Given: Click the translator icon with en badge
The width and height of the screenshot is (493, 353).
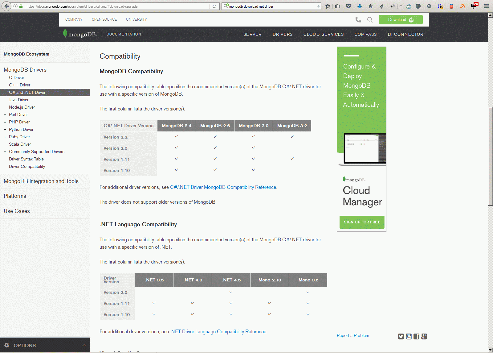Looking at the screenshot, I should coord(474,6).
